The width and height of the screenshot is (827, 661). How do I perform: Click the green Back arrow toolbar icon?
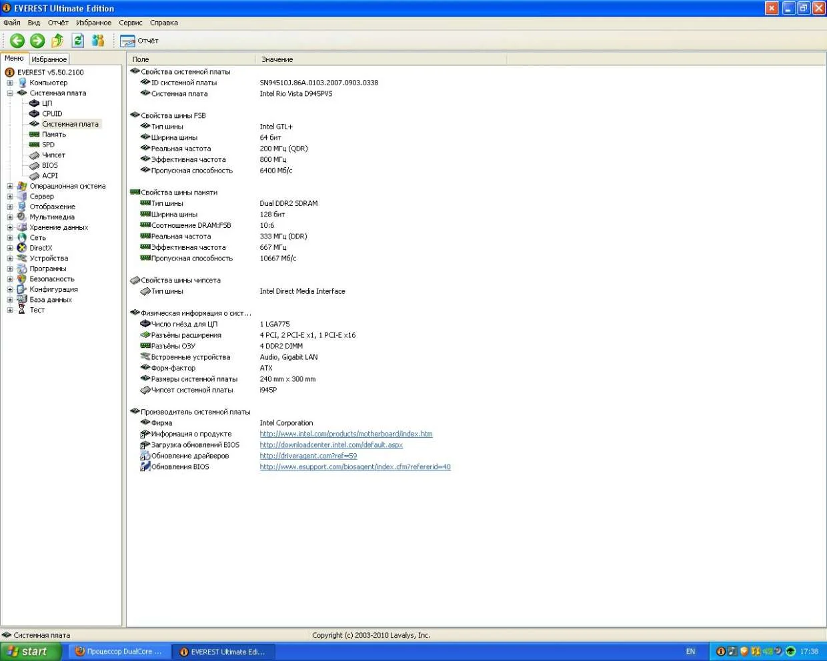(x=17, y=41)
